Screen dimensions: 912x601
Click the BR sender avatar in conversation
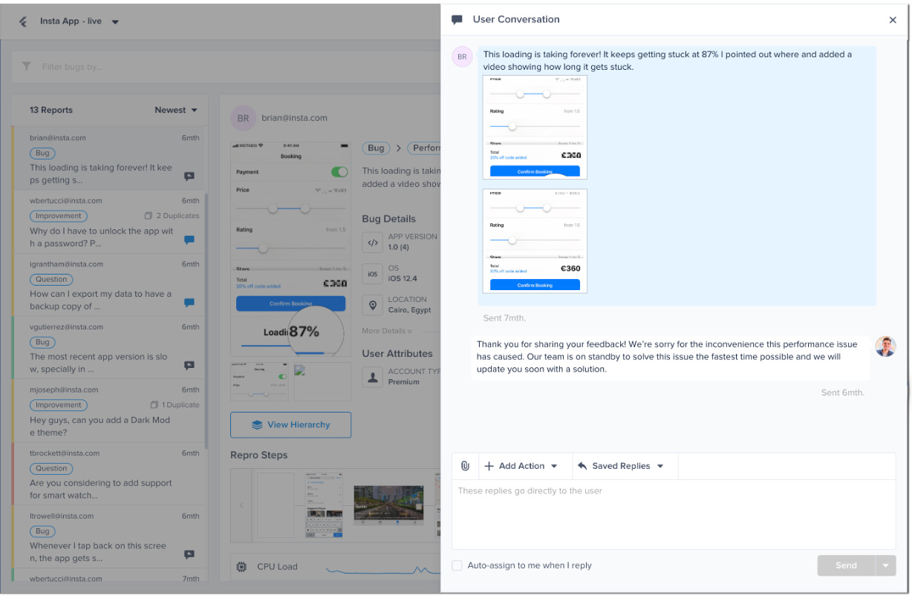pos(462,56)
